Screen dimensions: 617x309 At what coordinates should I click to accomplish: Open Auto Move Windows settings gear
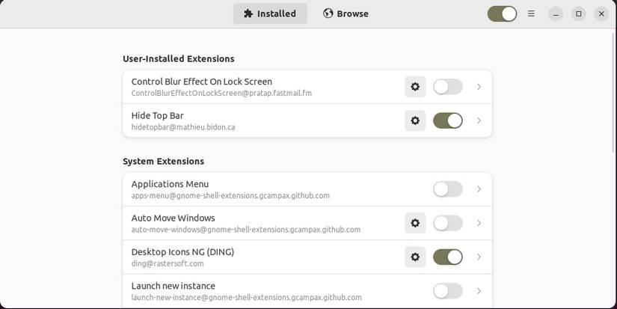tap(415, 223)
